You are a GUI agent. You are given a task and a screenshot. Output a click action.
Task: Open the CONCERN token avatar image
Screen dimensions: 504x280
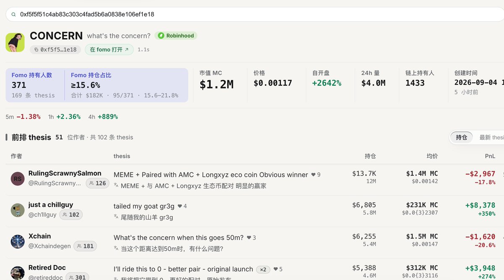(15, 42)
